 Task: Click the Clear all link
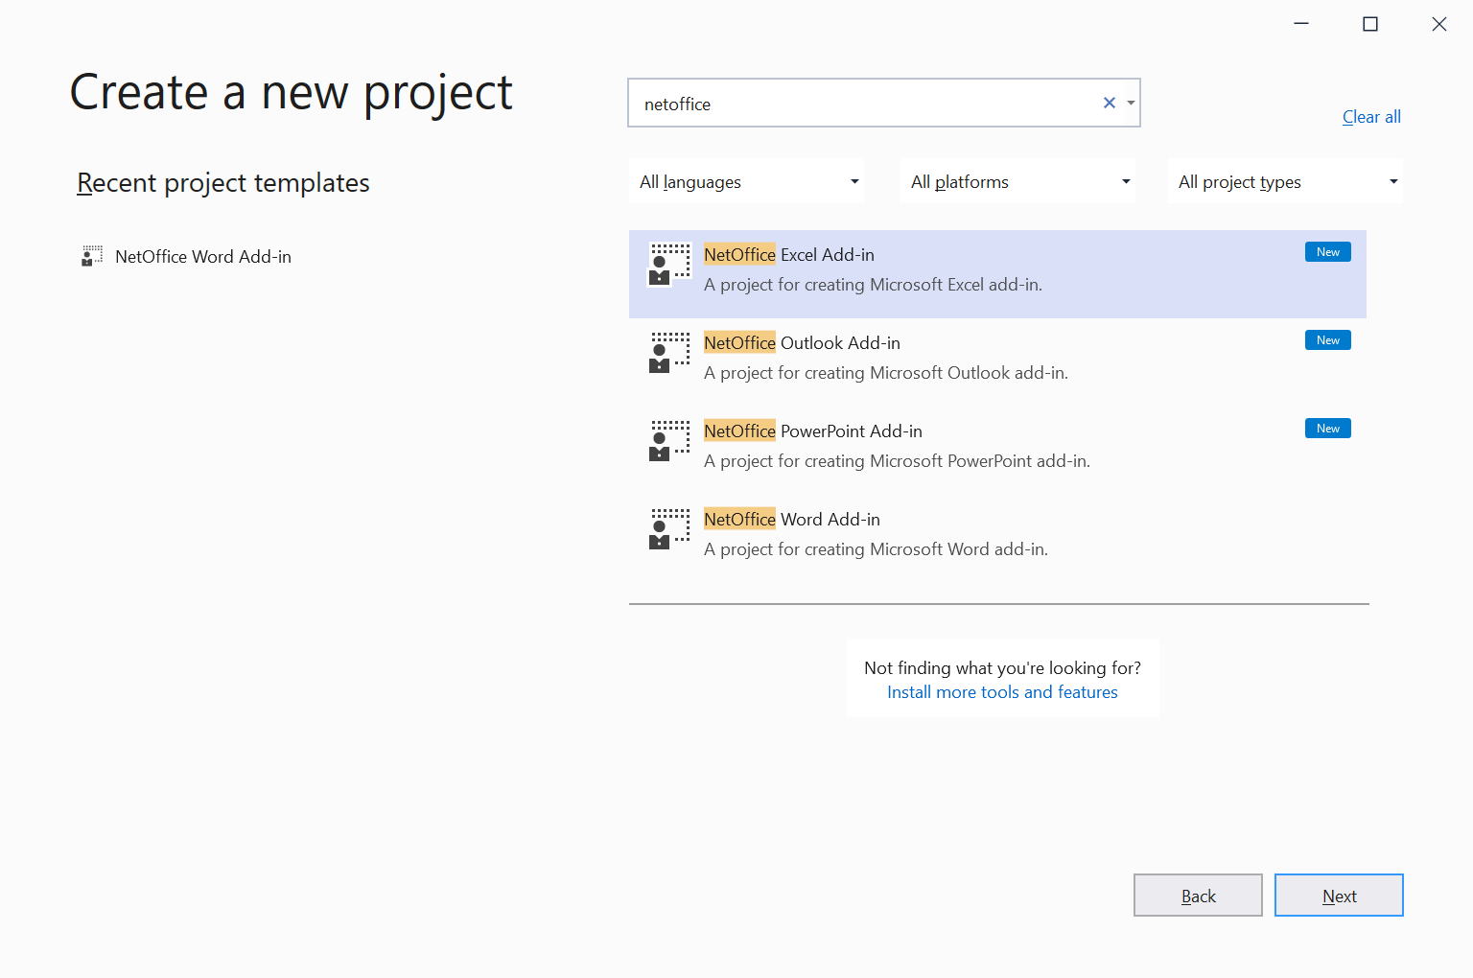1371,117
